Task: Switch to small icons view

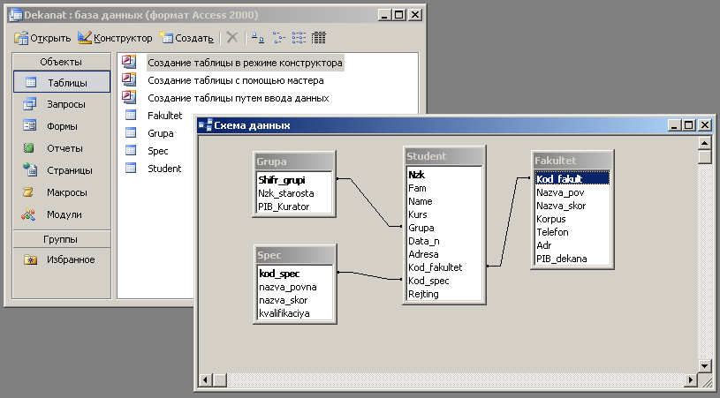Action: pyautogui.click(x=279, y=38)
